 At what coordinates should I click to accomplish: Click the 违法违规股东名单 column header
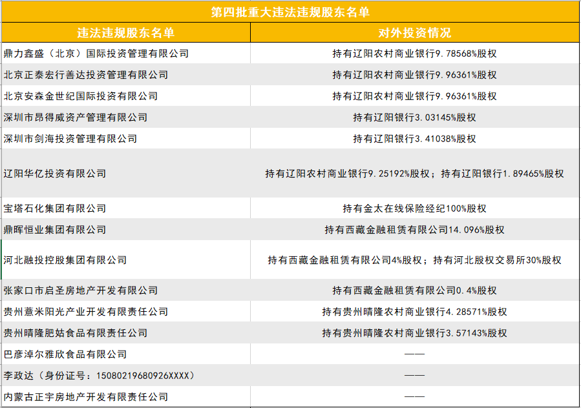click(x=126, y=32)
